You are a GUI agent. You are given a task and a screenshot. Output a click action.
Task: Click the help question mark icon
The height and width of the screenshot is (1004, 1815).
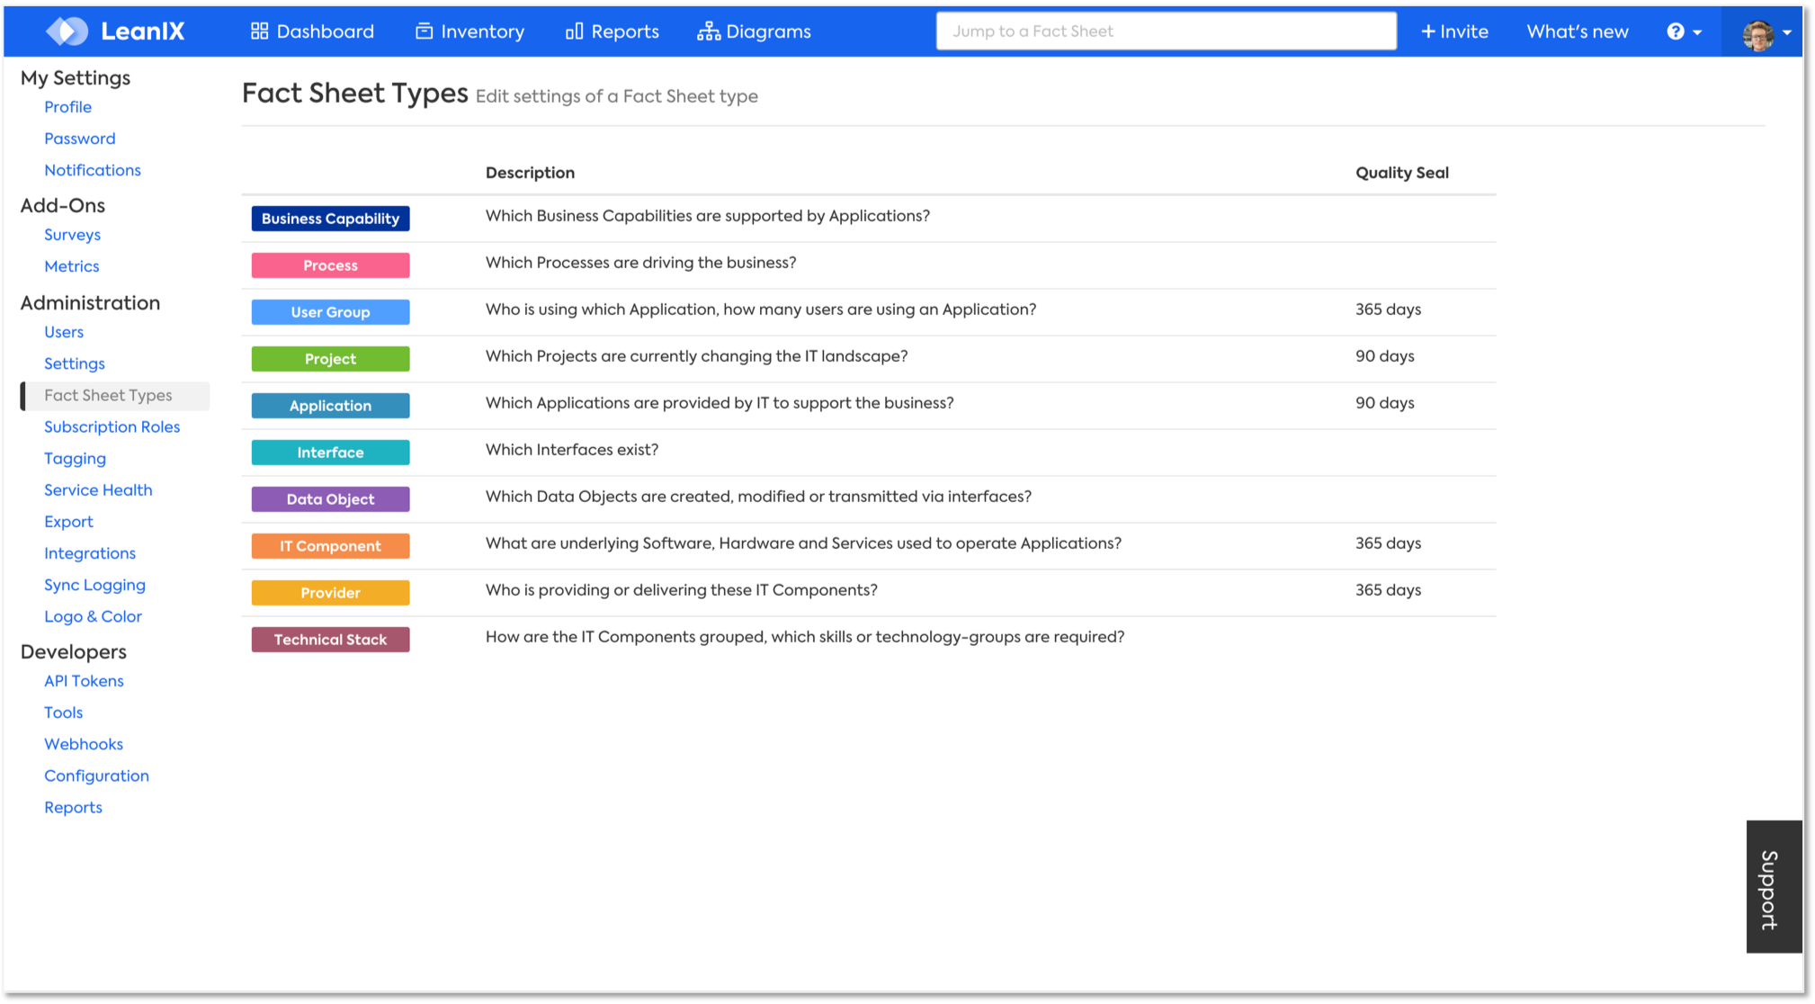coord(1675,31)
